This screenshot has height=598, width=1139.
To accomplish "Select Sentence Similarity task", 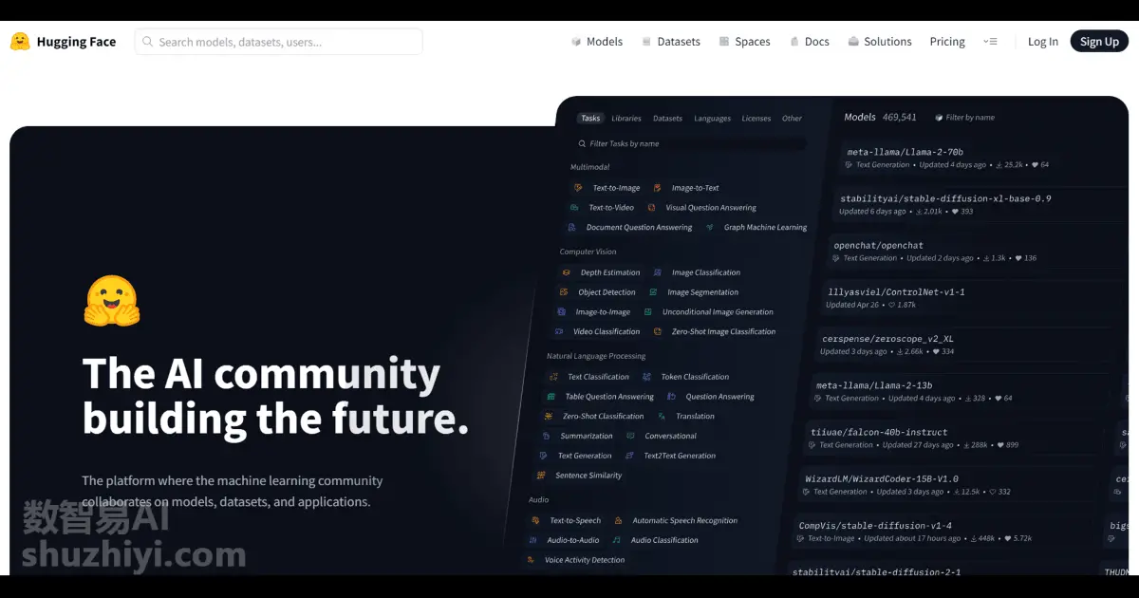I will pyautogui.click(x=588, y=476).
